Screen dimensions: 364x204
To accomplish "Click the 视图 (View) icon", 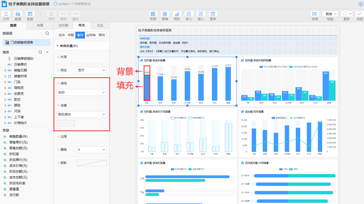I will pyautogui.click(x=315, y=14).
